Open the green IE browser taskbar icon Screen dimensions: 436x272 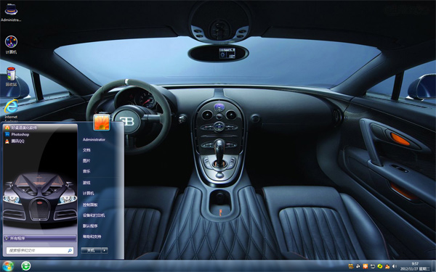(26, 266)
